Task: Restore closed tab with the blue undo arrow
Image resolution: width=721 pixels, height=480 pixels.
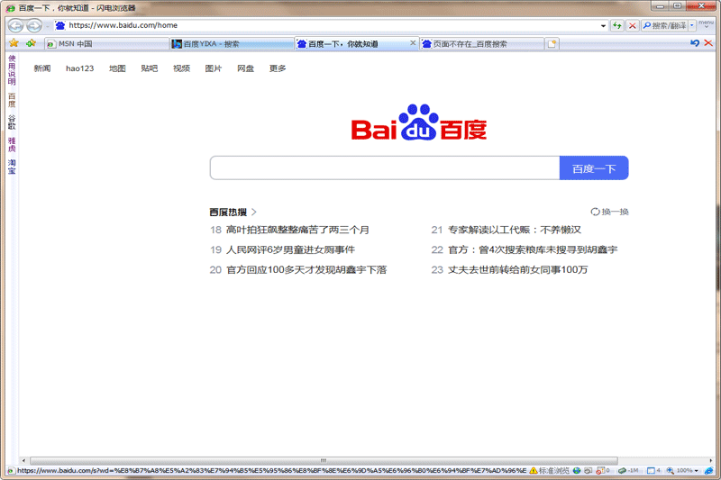Action: [695, 43]
